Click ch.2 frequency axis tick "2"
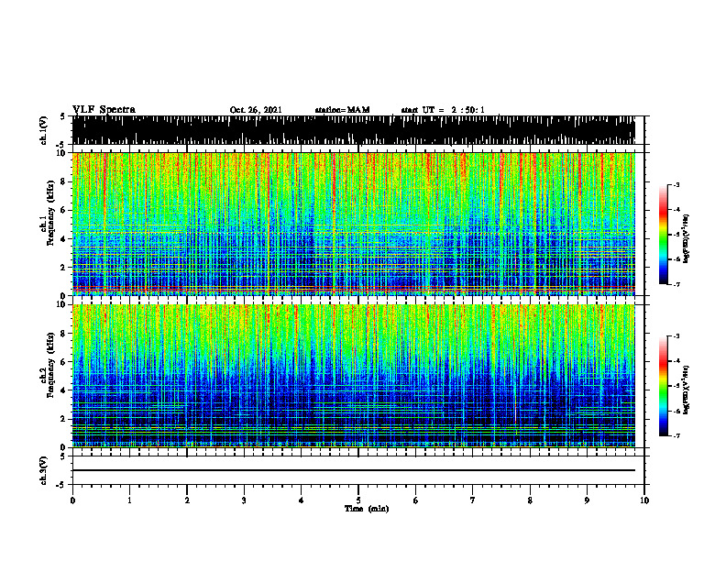Viewport: 726px width, 561px height. point(64,419)
